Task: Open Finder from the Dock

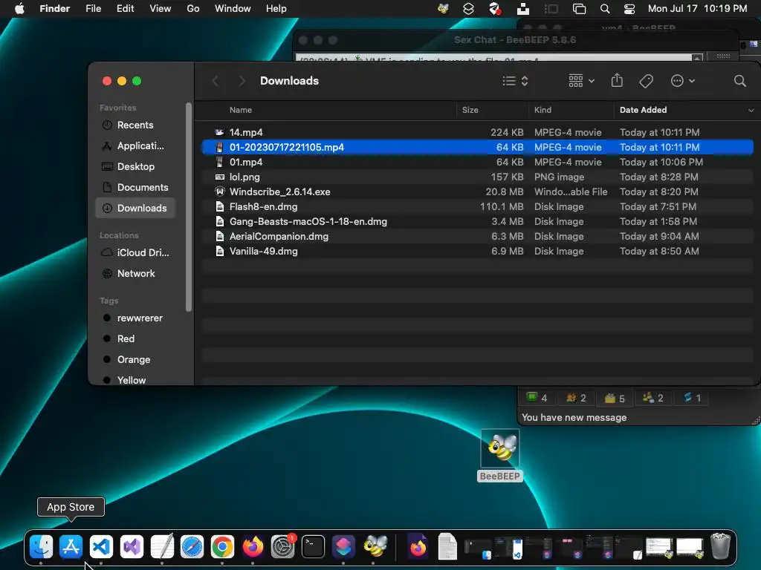Action: 42,547
